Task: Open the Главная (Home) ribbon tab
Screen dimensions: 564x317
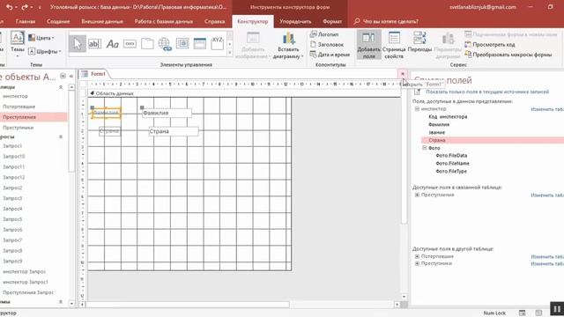Action: (x=26, y=21)
